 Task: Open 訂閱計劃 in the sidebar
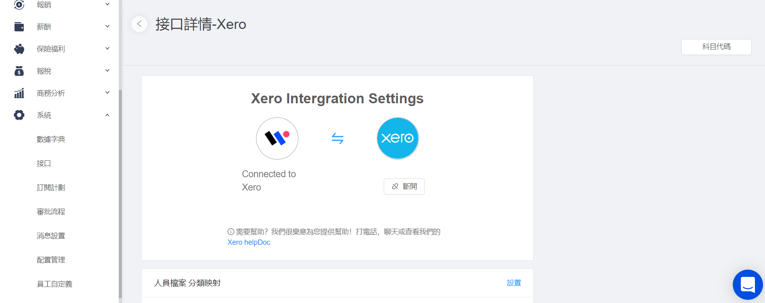51,188
